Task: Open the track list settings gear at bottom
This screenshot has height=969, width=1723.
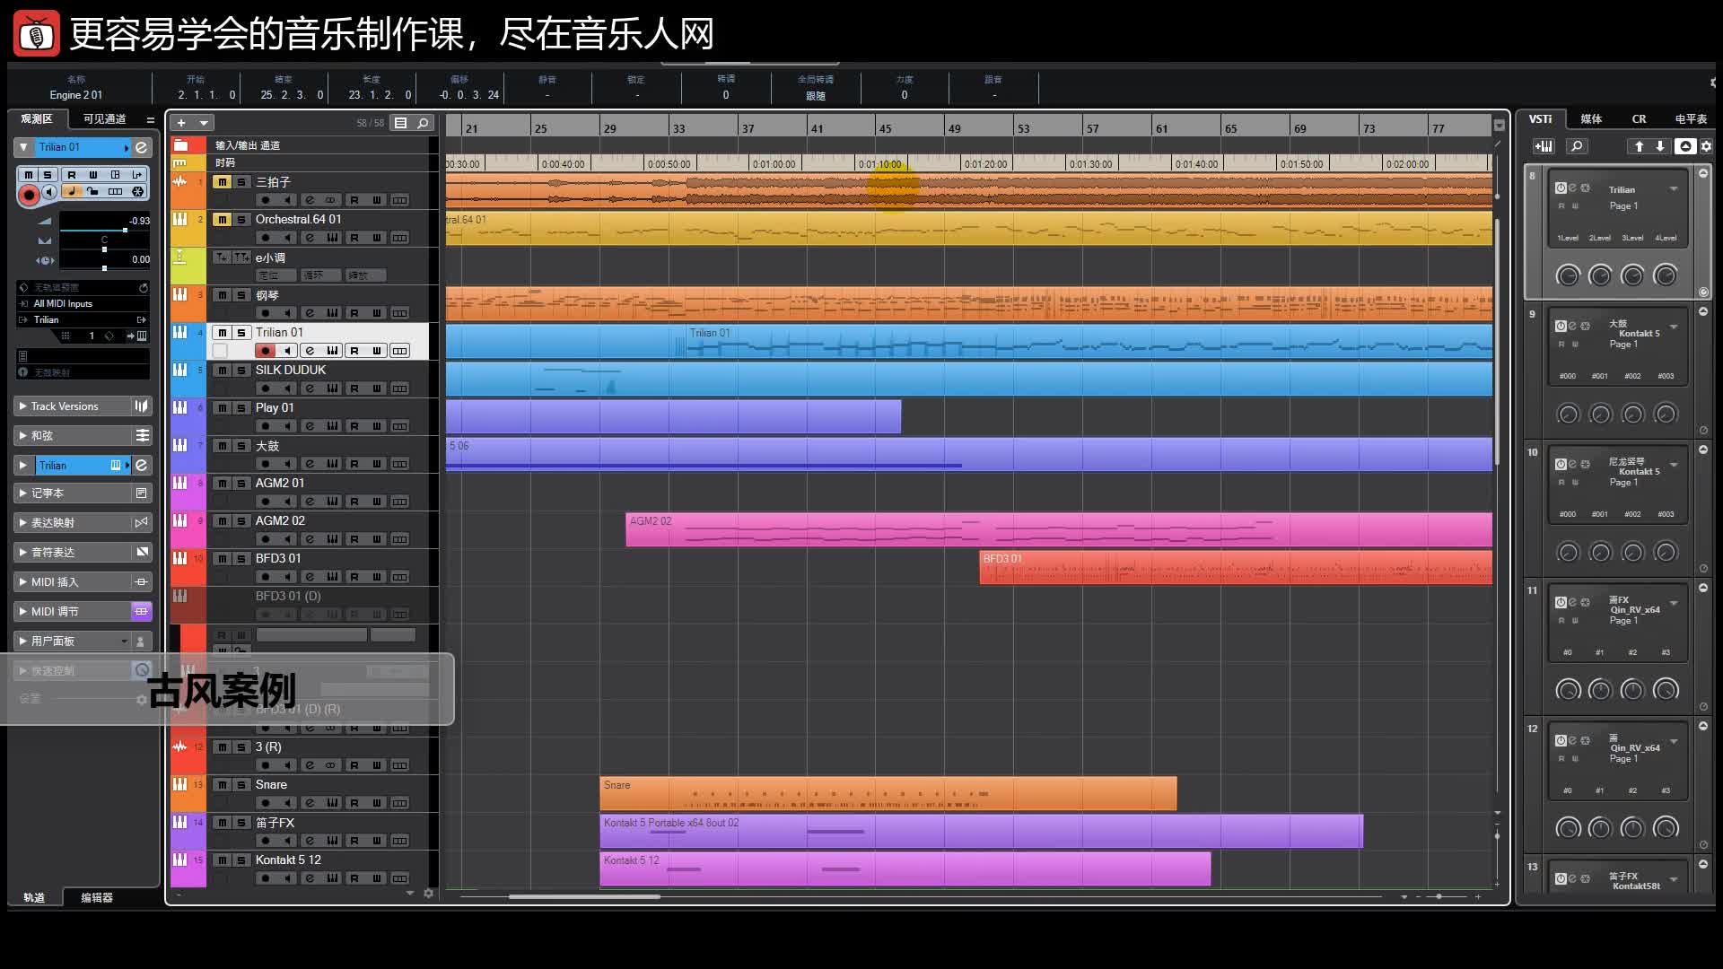Action: point(428,894)
